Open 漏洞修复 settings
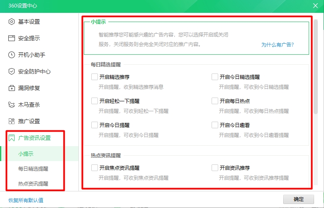Image resolution: width=324 pixels, height=208 pixels. click(x=29, y=88)
